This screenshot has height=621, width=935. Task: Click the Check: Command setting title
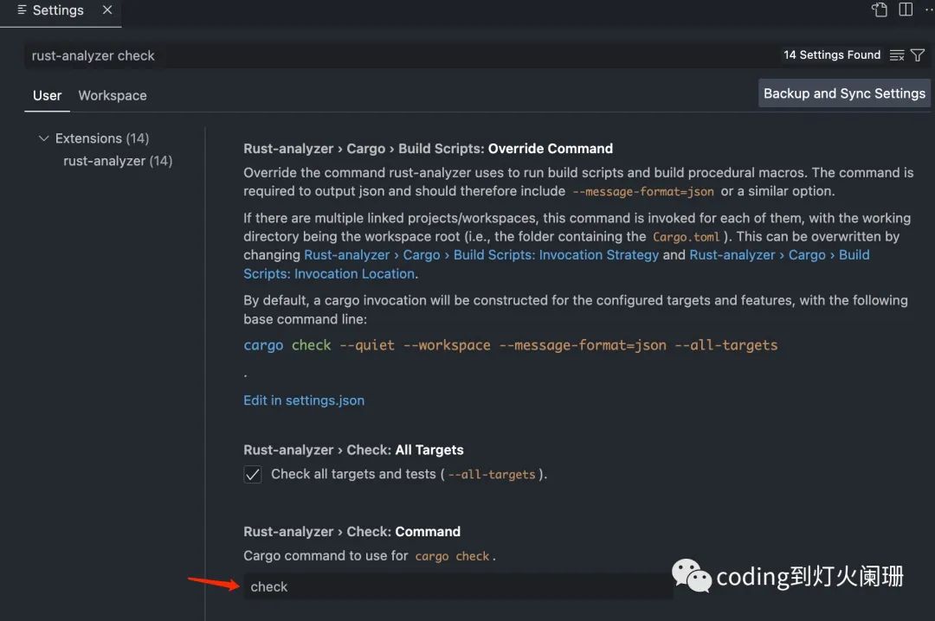tap(351, 532)
